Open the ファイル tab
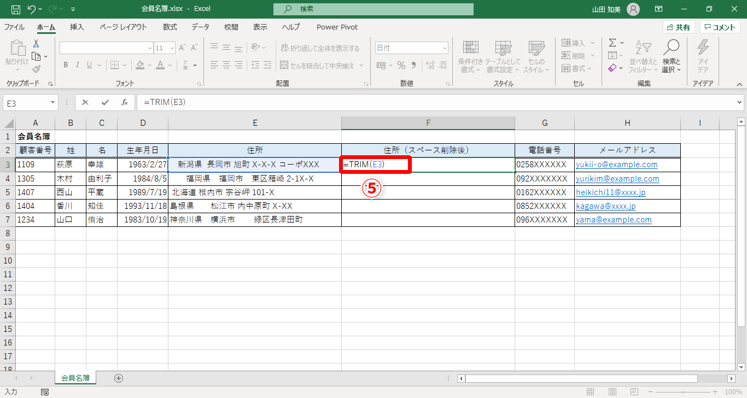The height and width of the screenshot is (398, 747). coord(14,27)
